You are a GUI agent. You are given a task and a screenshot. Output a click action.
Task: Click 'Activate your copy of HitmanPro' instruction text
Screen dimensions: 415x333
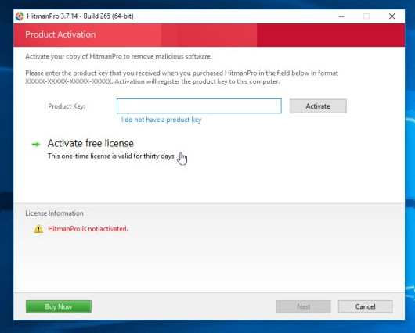pos(118,56)
